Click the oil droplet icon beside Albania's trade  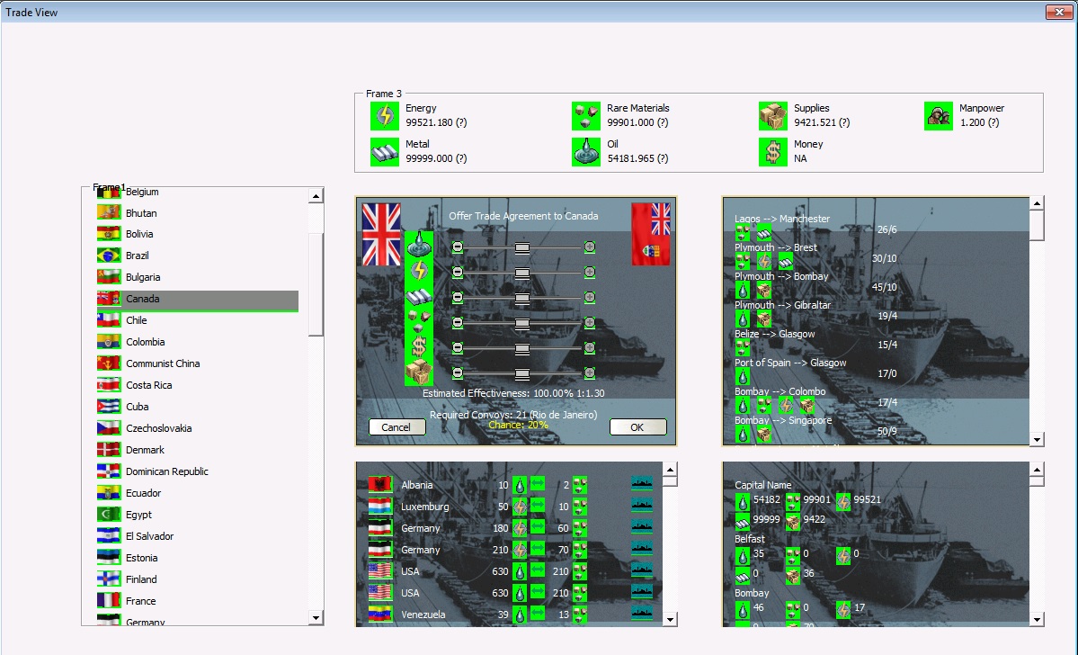[520, 485]
